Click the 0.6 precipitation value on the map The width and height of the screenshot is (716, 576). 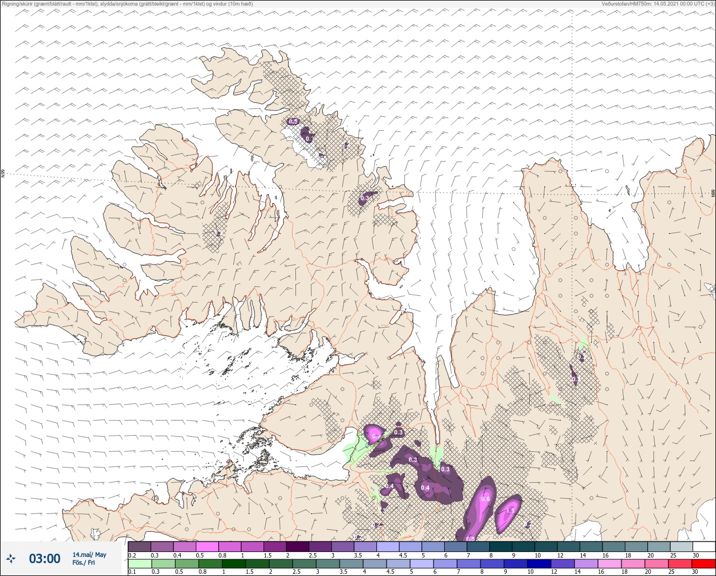pos(486,499)
